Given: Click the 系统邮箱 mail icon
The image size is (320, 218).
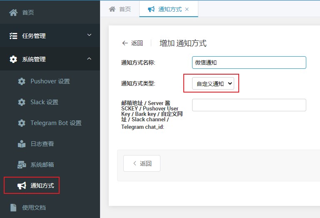Looking at the screenshot, I should click(22, 165).
